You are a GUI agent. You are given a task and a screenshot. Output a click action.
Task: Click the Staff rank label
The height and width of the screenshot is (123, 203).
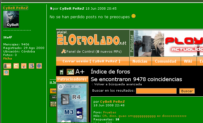(8, 37)
